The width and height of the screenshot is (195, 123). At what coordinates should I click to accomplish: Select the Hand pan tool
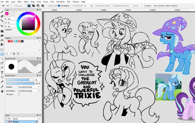(2, 91)
